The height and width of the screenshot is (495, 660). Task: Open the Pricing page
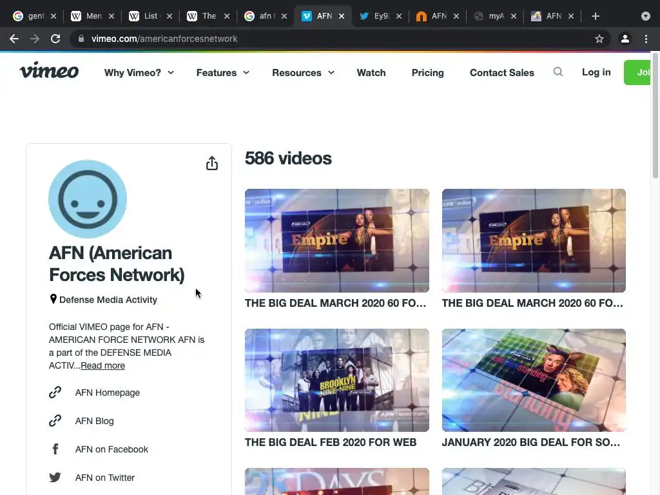pyautogui.click(x=427, y=72)
